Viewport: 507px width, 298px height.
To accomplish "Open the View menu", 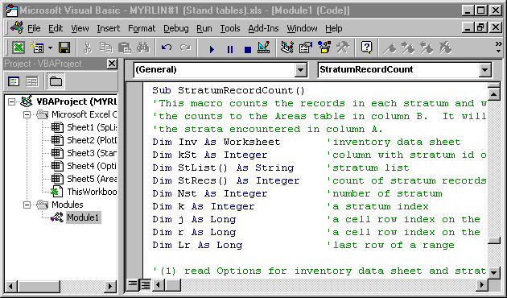I will pyautogui.click(x=80, y=28).
